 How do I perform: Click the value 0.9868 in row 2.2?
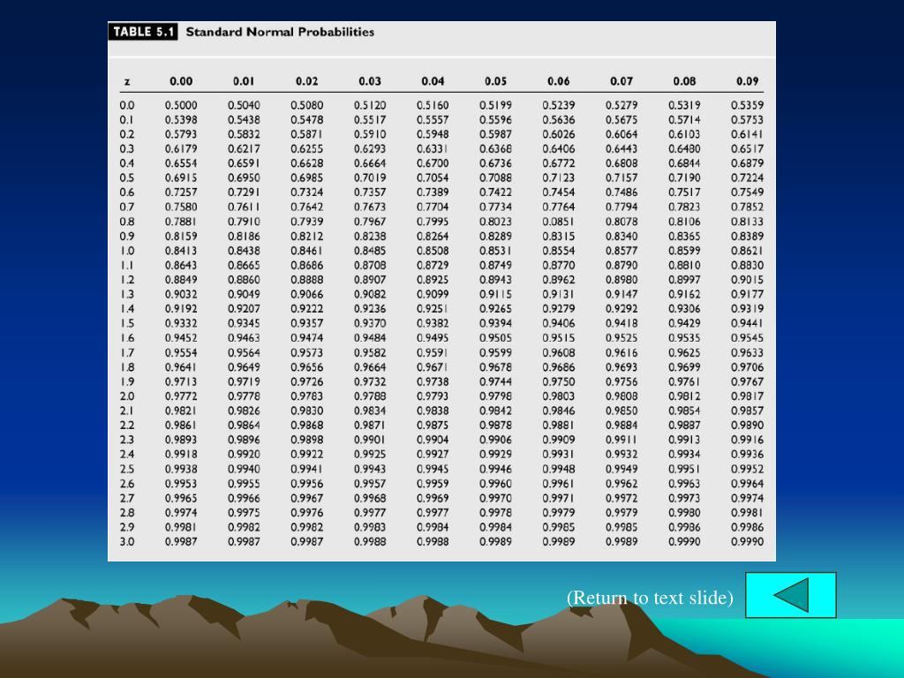pos(306,425)
